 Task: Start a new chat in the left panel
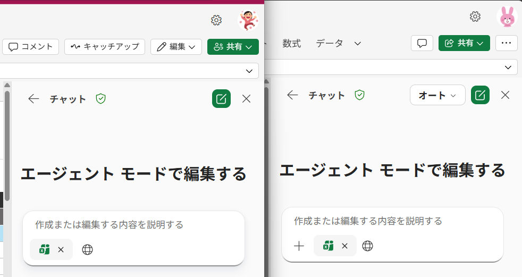[x=221, y=99]
